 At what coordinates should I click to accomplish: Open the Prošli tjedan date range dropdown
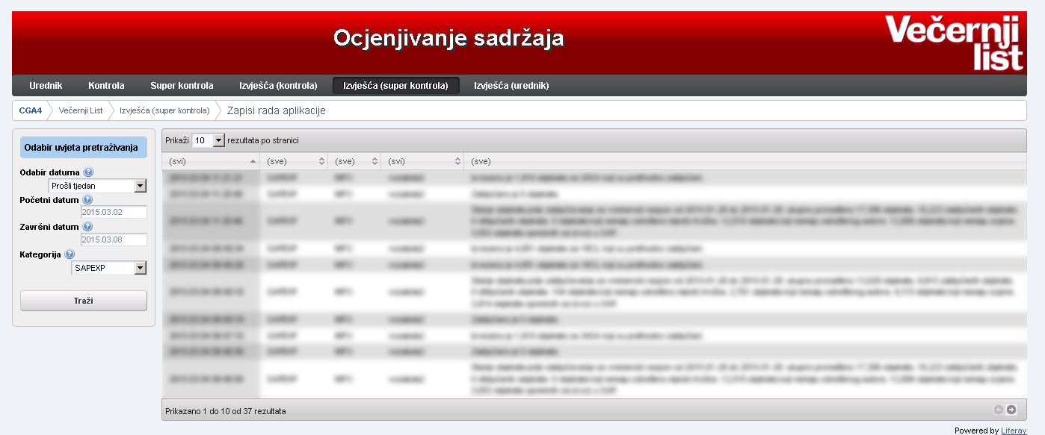pyautogui.click(x=98, y=186)
